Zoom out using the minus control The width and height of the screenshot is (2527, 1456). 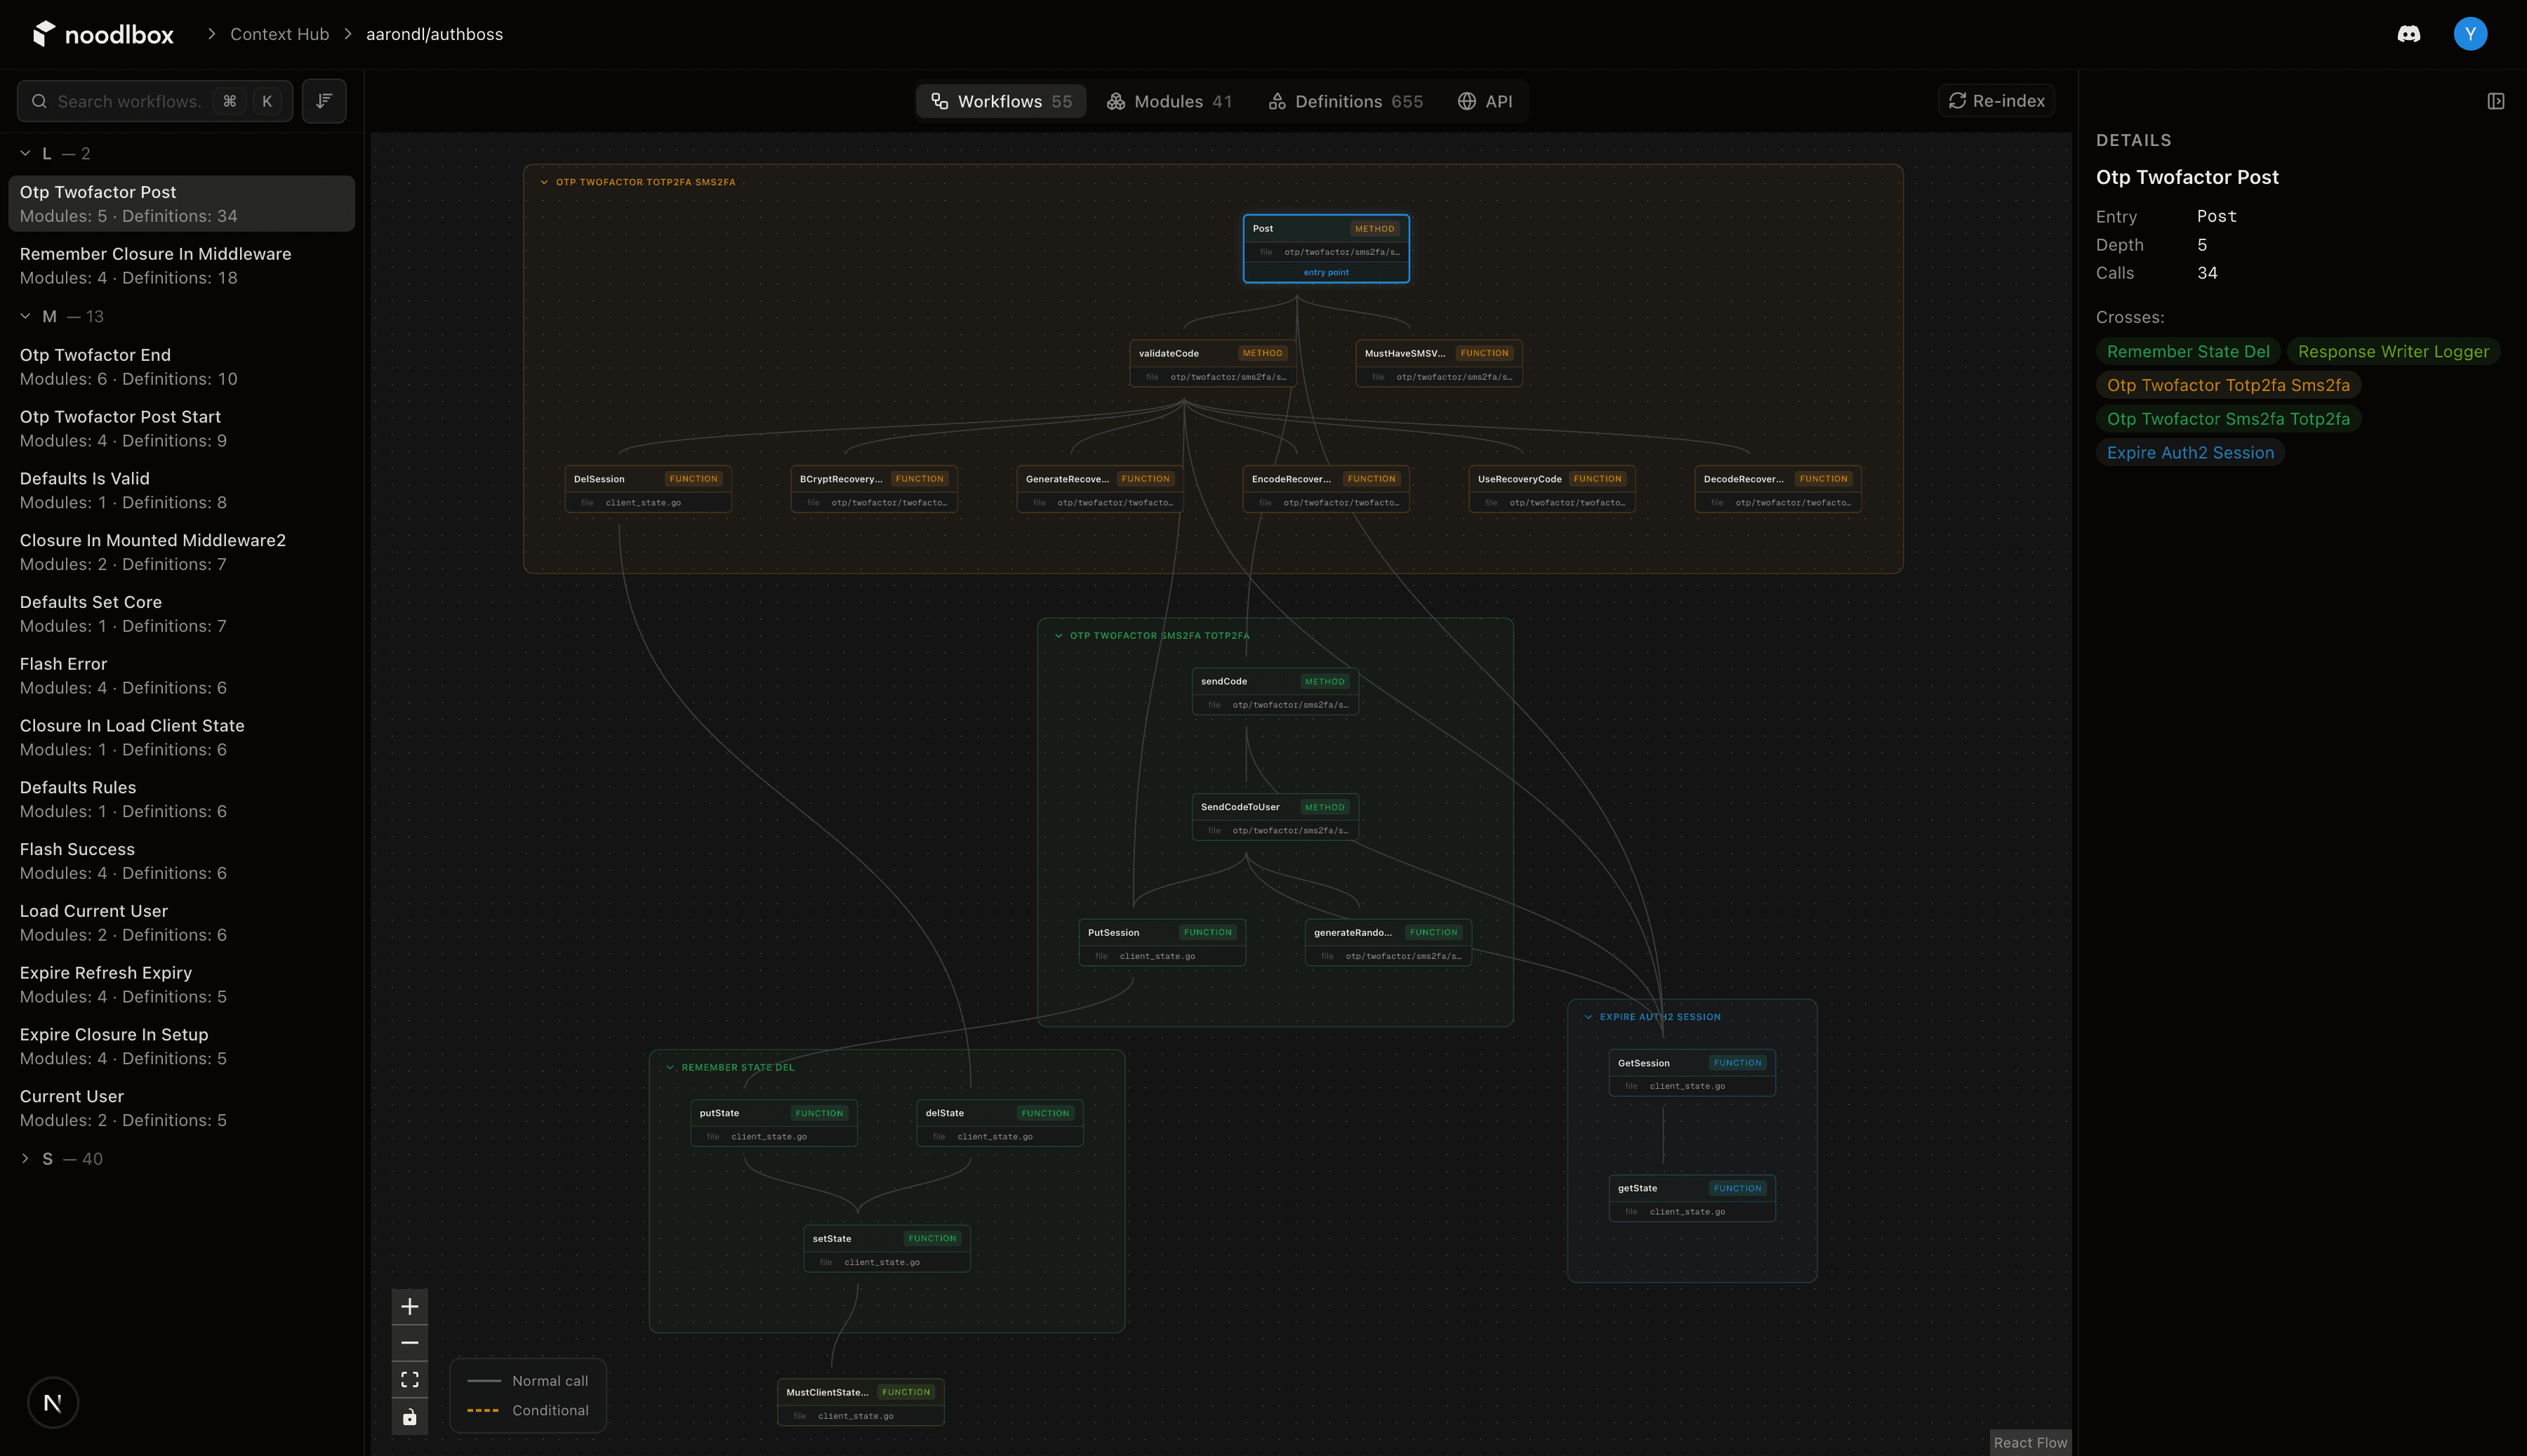click(410, 1342)
